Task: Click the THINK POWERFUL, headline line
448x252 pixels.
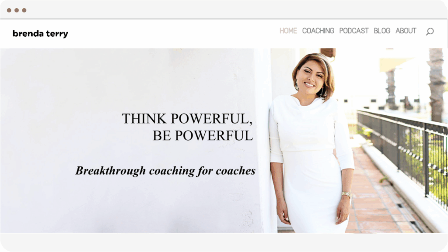Action: [x=187, y=119]
